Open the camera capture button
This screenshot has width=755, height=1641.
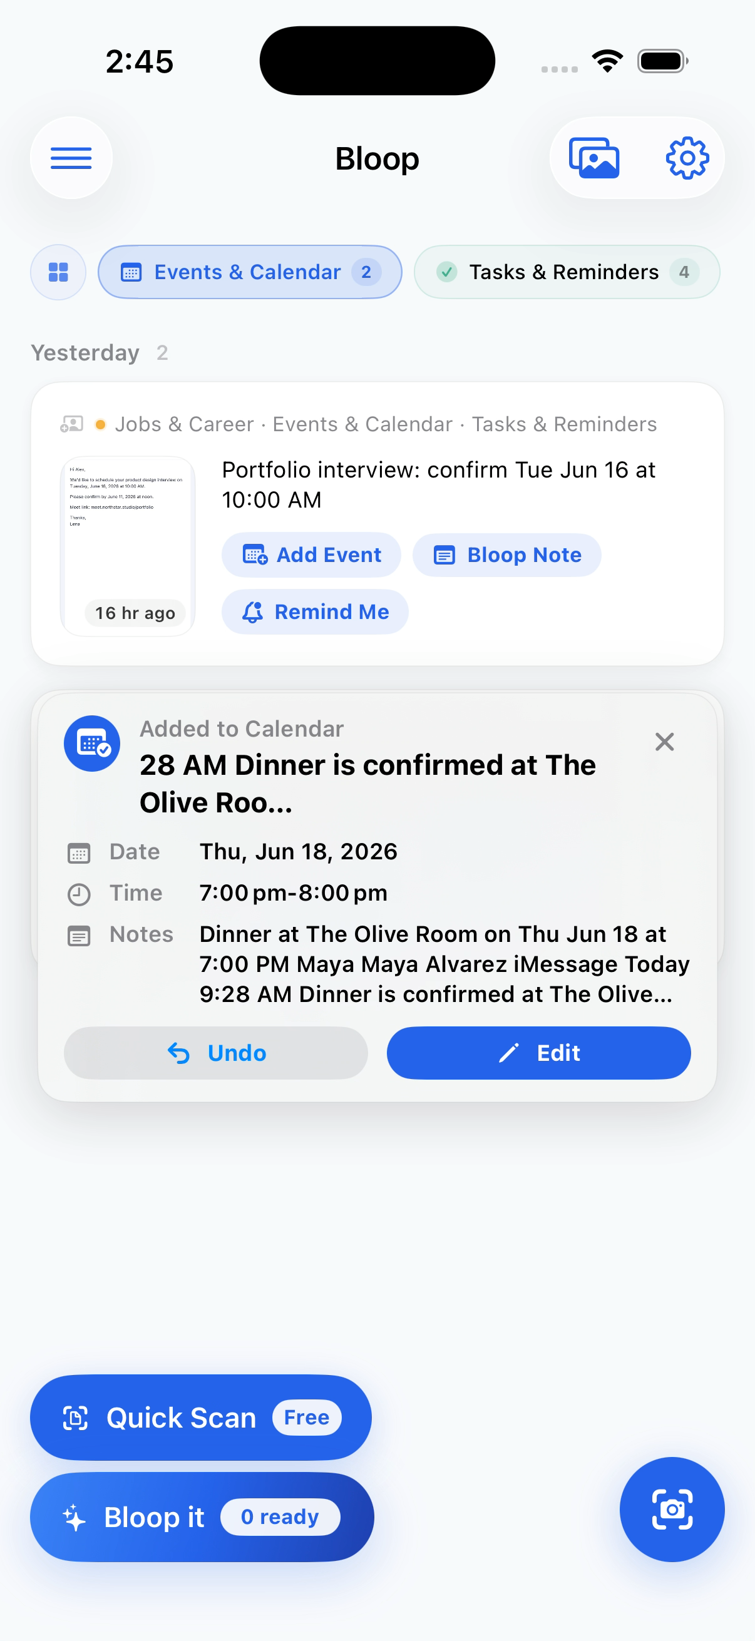pyautogui.click(x=672, y=1509)
